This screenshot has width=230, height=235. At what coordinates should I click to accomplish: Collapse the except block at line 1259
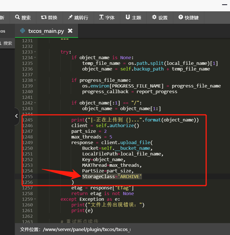tap(35, 199)
